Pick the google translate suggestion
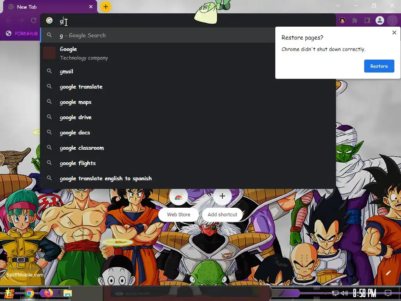The height and width of the screenshot is (301, 401). [x=188, y=87]
